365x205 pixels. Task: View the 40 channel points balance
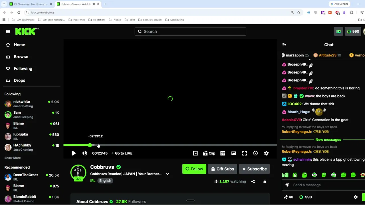click(288, 197)
